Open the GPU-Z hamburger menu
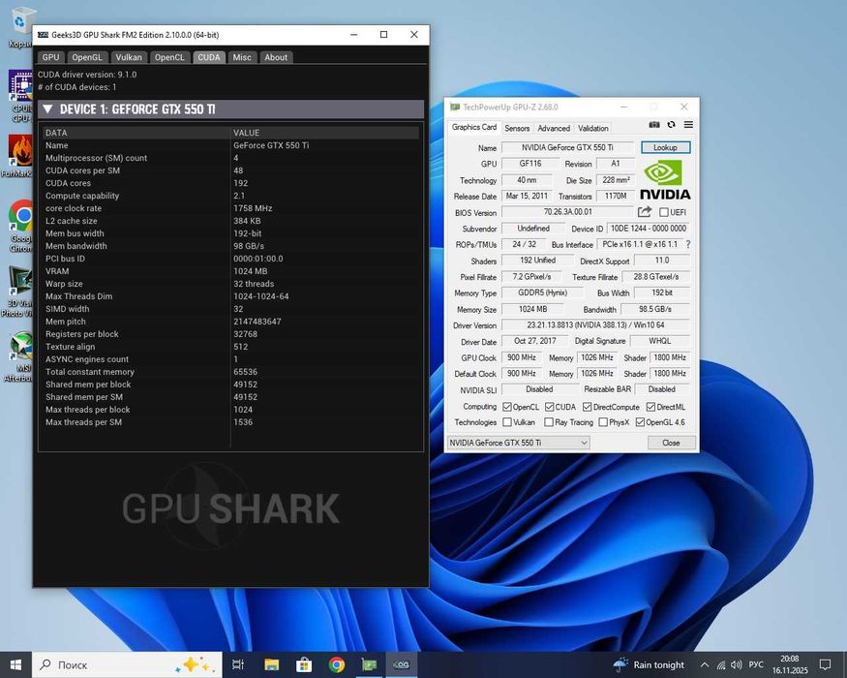 [688, 125]
